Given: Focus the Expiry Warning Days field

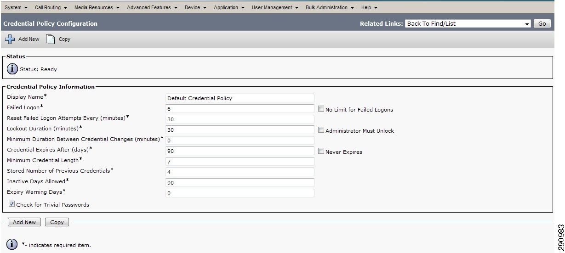Looking at the screenshot, I should coord(240,193).
